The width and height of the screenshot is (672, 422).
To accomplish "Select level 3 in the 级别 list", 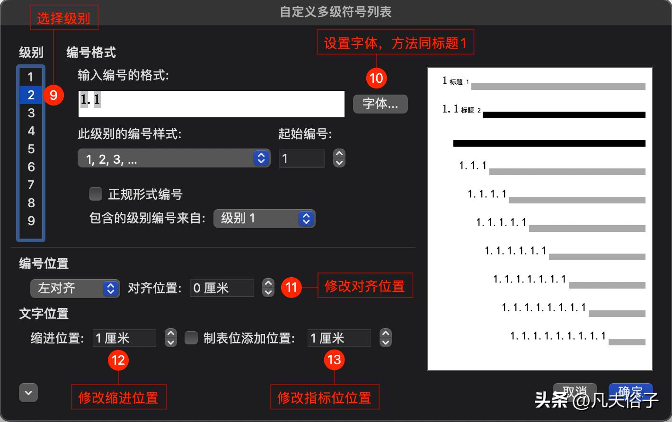I will [31, 113].
